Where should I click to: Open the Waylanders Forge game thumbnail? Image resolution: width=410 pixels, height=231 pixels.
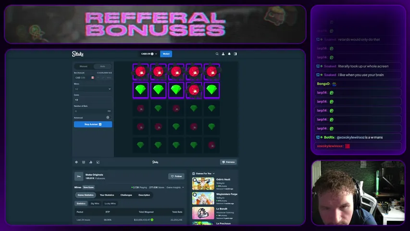coord(203,198)
